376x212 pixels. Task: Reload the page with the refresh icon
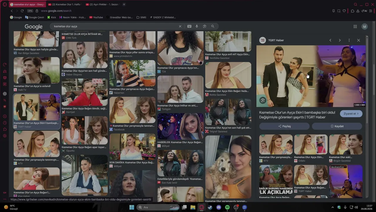(x=22, y=11)
